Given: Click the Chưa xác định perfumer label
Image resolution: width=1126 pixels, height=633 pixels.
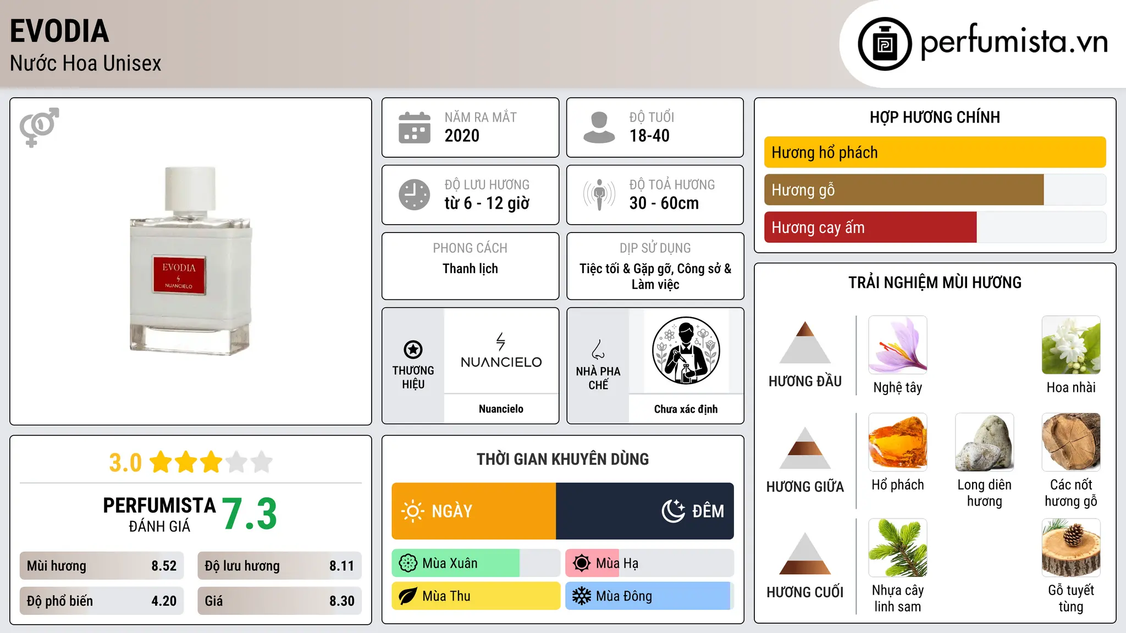Looking at the screenshot, I should pyautogui.click(x=686, y=409).
